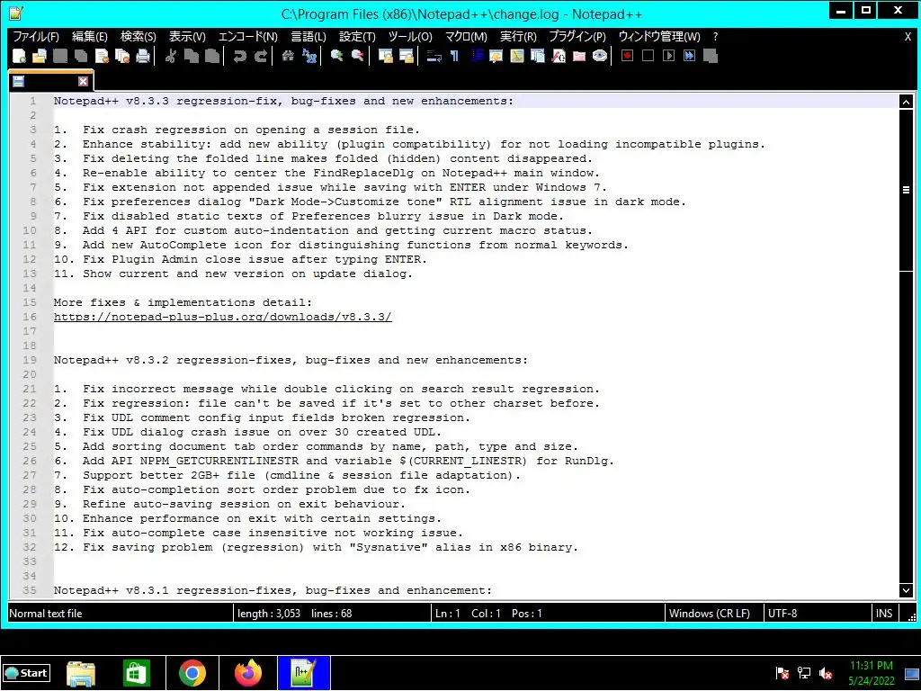Open Find with the binoculars icon
Viewport: 921px width, 691px height.
pyautogui.click(x=288, y=56)
